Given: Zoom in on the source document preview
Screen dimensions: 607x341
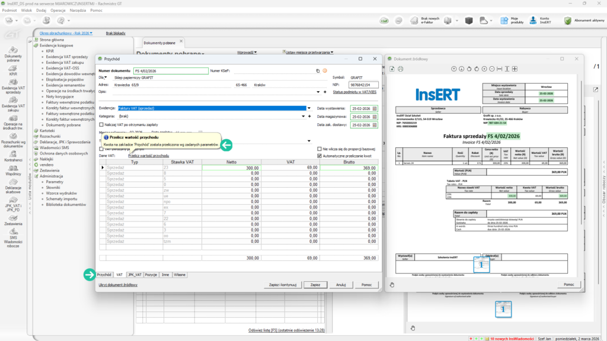Looking at the screenshot, I should click(x=484, y=69).
